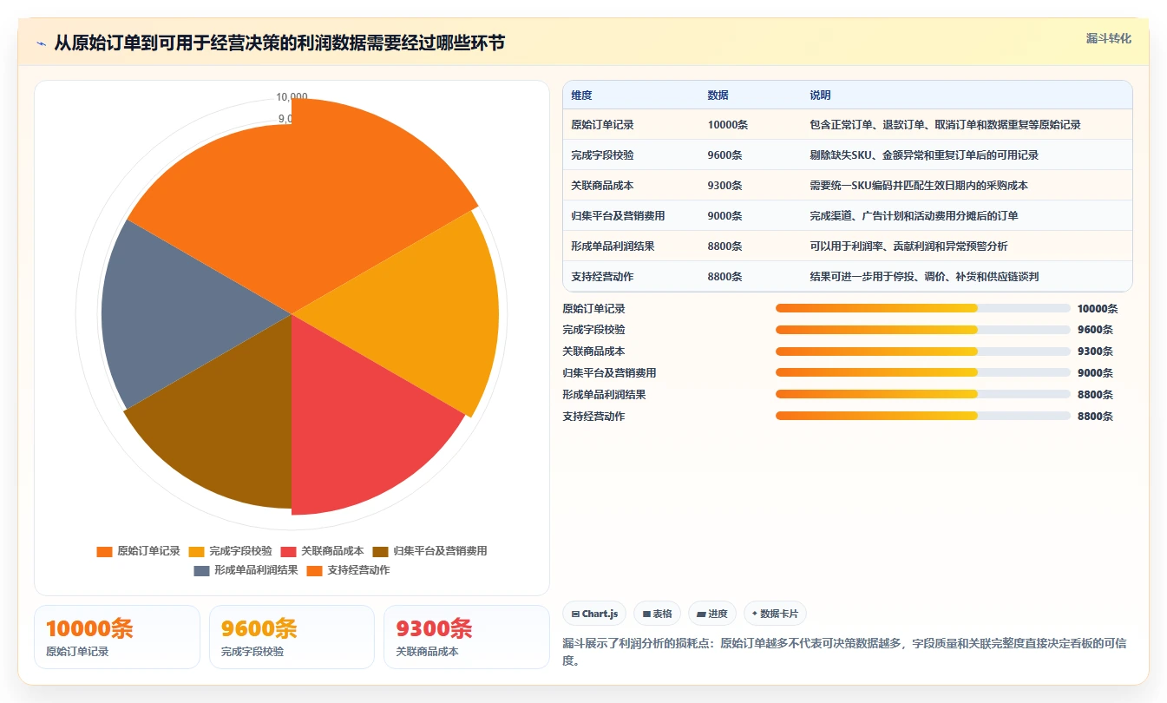Click the 支持经营动作 progress bar
This screenshot has width=1167, height=703.
click(922, 417)
